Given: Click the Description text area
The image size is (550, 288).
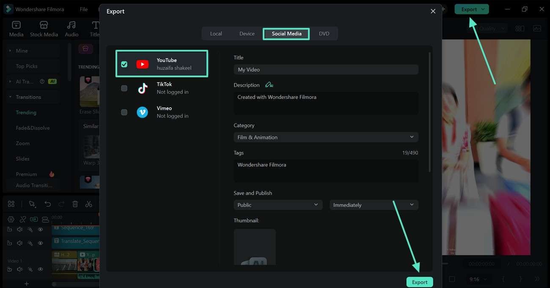Looking at the screenshot, I should [x=326, y=103].
